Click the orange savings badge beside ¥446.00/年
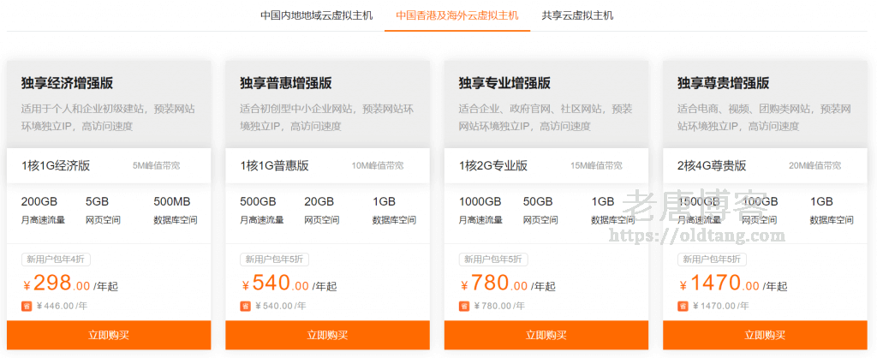The width and height of the screenshot is (877, 358). 26,306
